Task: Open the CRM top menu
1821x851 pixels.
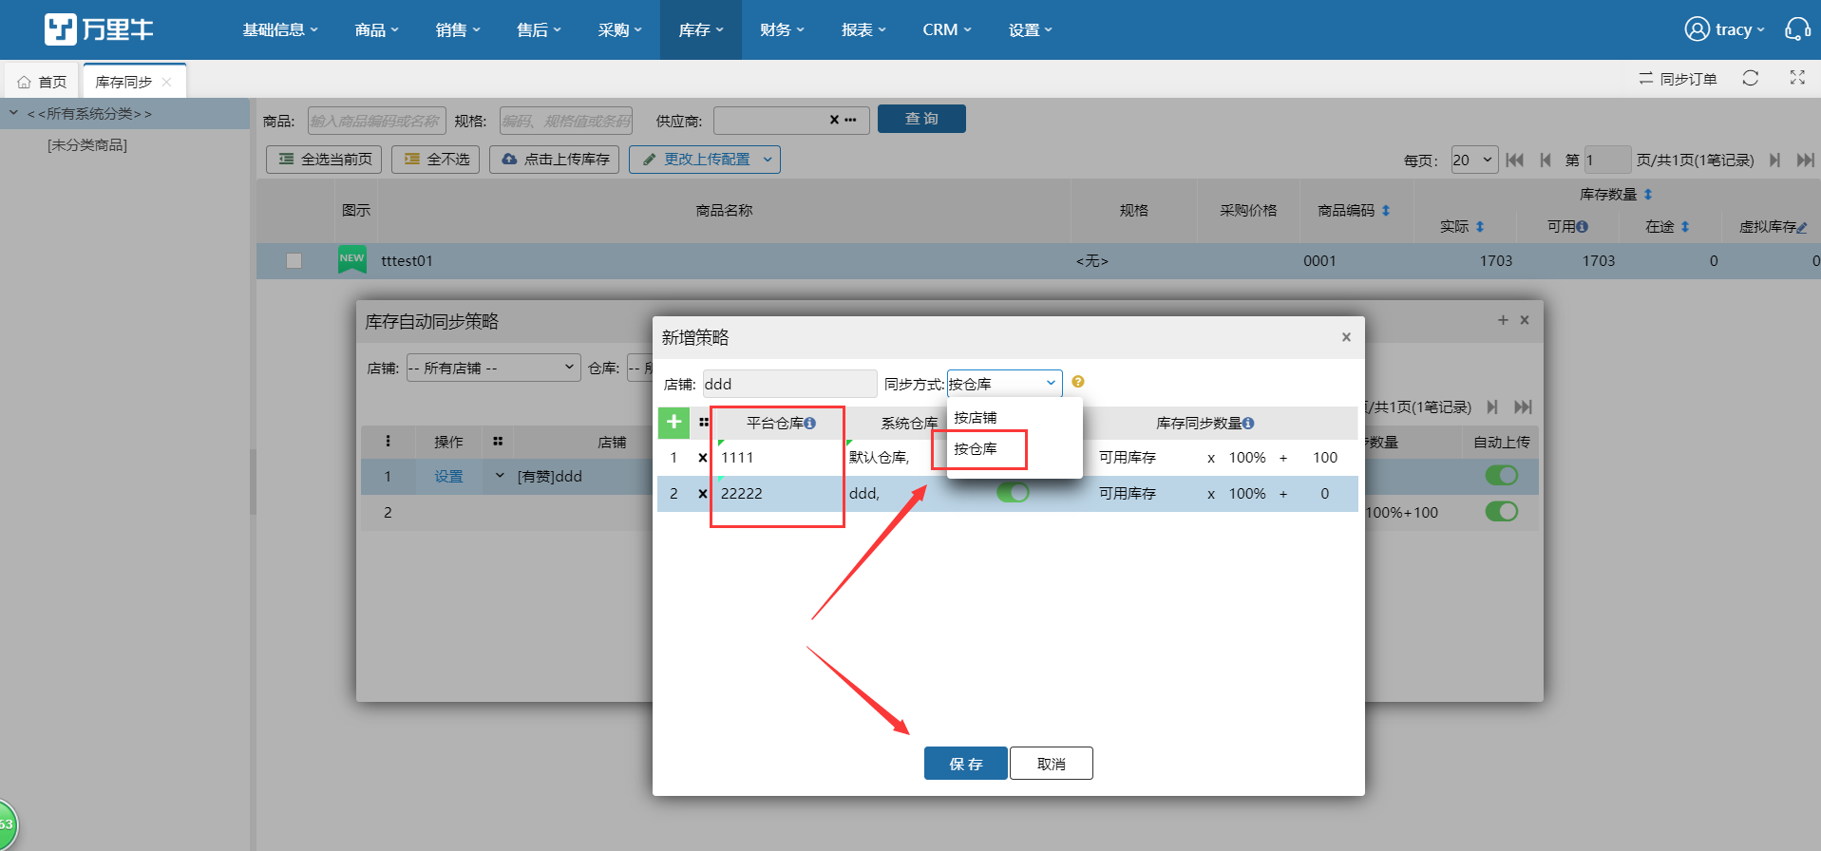Action: point(947,29)
